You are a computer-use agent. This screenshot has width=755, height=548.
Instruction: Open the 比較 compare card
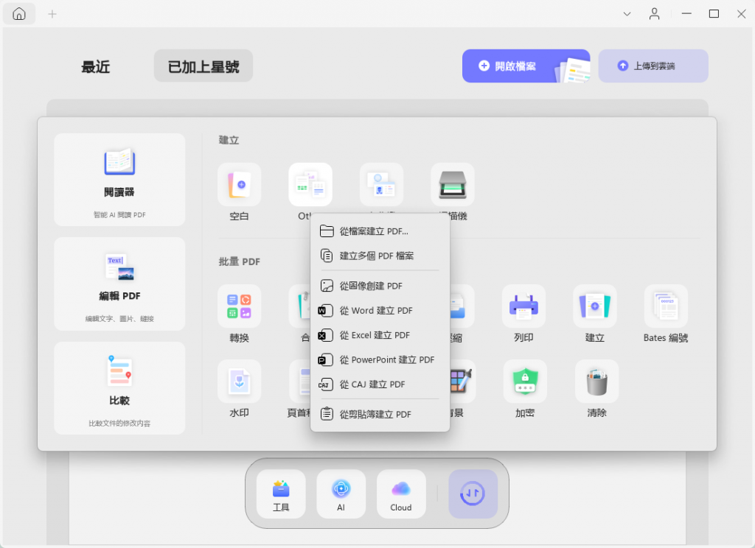click(119, 388)
